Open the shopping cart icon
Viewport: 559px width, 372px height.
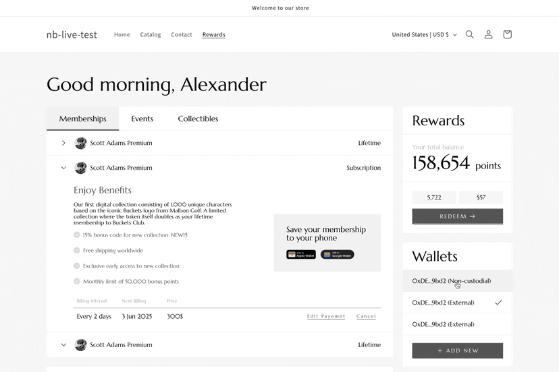click(507, 34)
